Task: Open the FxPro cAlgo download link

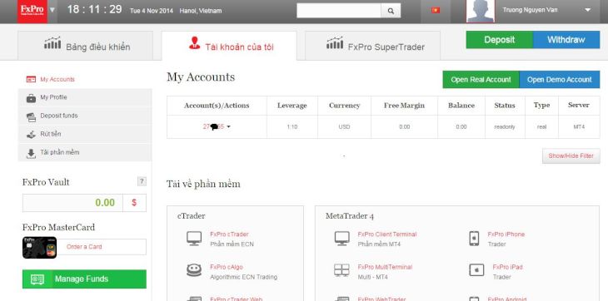Action: pyautogui.click(x=227, y=267)
